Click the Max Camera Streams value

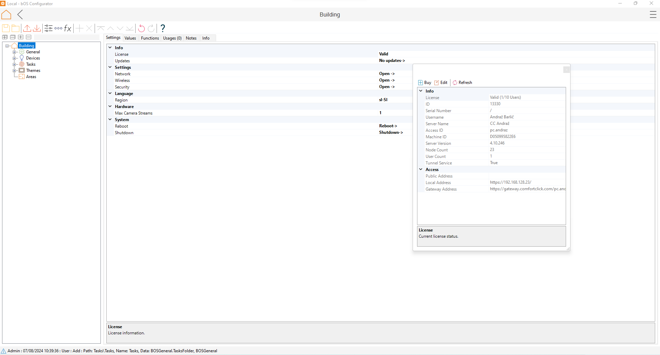380,113
